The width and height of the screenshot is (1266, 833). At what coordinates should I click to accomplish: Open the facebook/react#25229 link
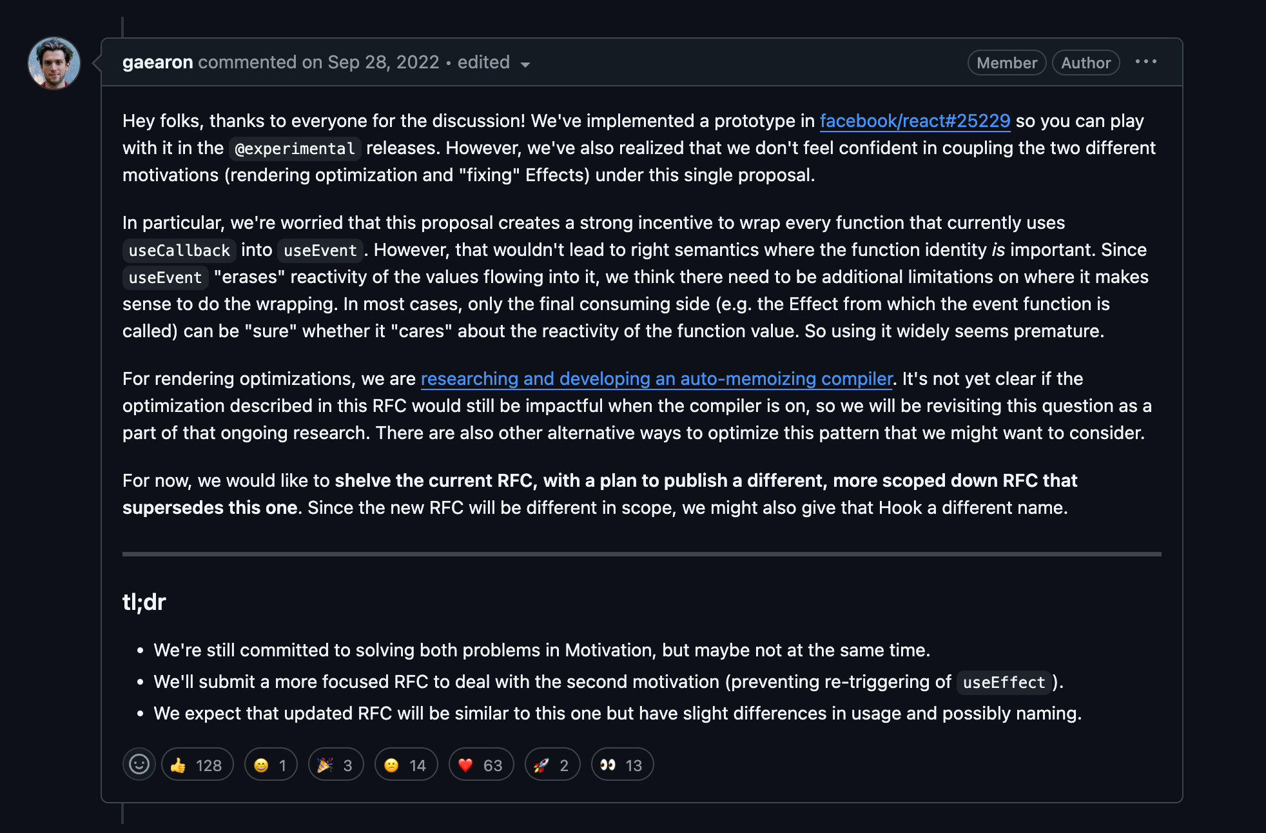pyautogui.click(x=915, y=121)
